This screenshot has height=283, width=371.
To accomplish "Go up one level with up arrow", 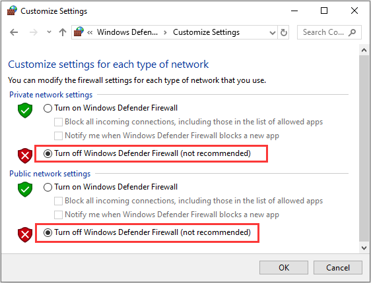I will click(x=63, y=32).
